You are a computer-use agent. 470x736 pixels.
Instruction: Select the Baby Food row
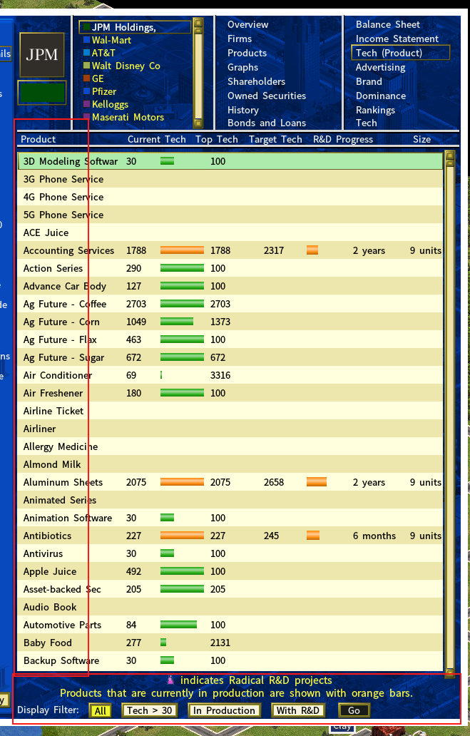pyautogui.click(x=230, y=643)
